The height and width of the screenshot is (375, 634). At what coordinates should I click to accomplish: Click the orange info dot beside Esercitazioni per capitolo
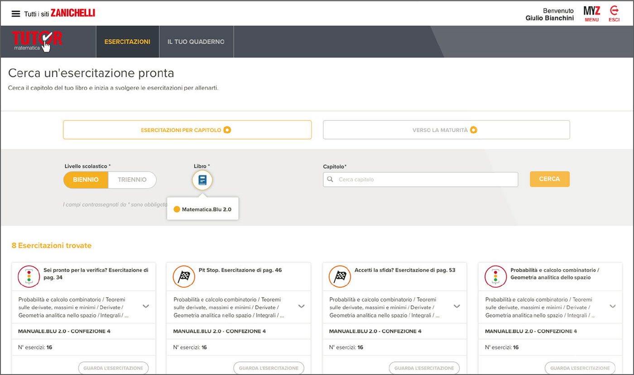click(227, 130)
